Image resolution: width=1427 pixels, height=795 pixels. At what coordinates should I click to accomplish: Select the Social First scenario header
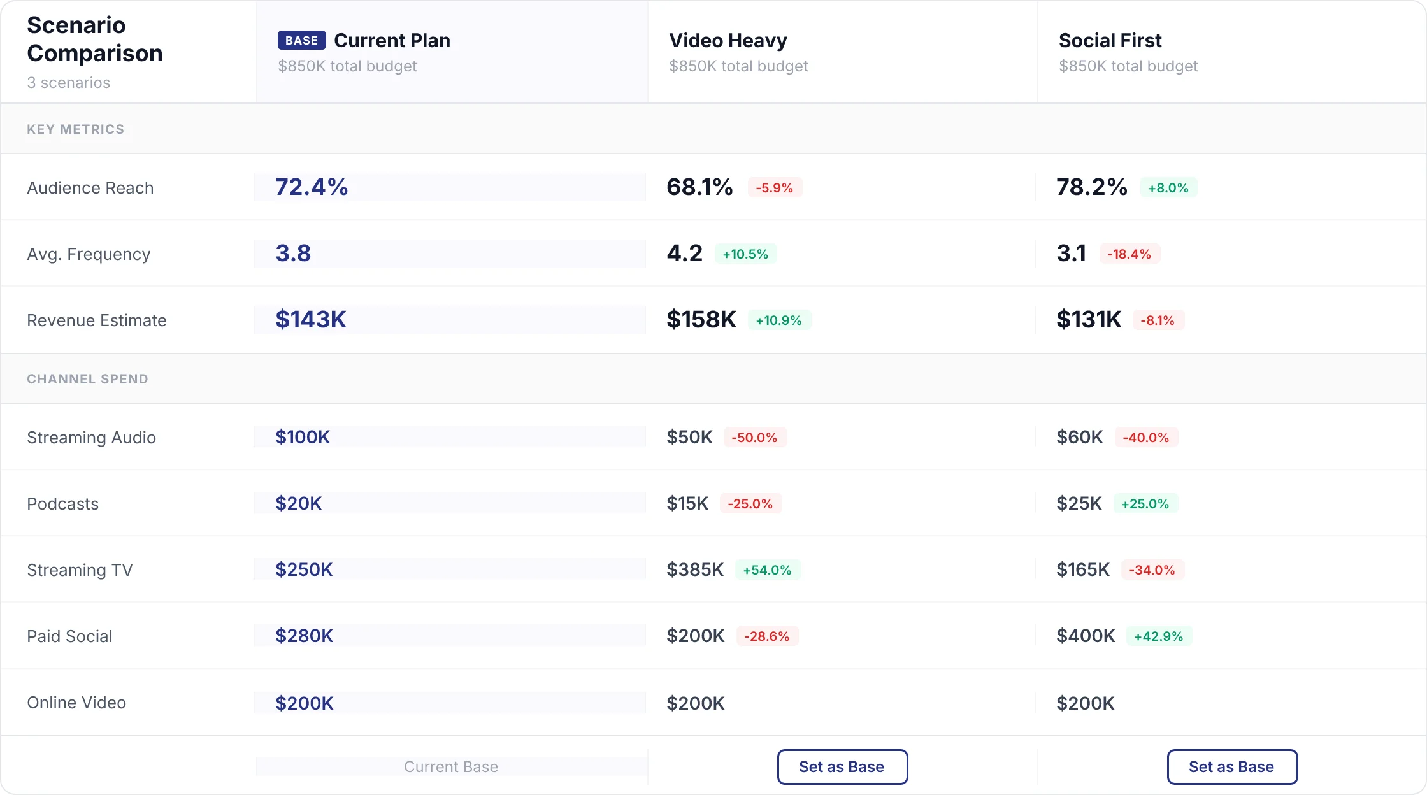(1110, 41)
